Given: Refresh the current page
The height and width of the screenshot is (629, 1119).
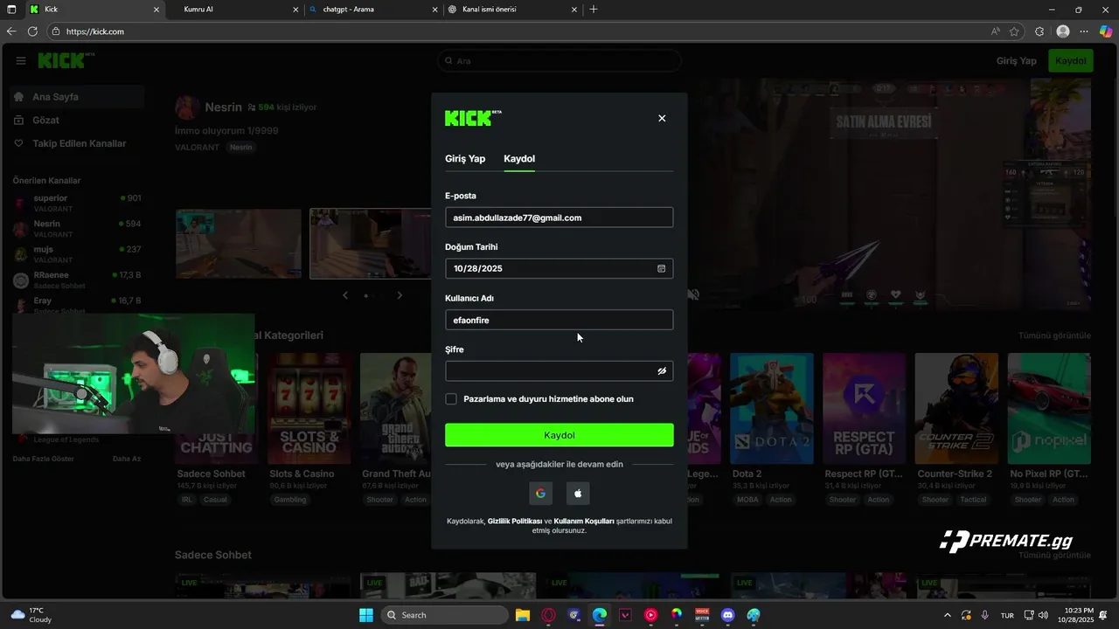Looking at the screenshot, I should (32, 31).
